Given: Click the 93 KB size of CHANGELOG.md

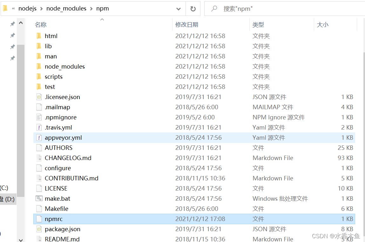Looking at the screenshot, I should tap(345, 158).
